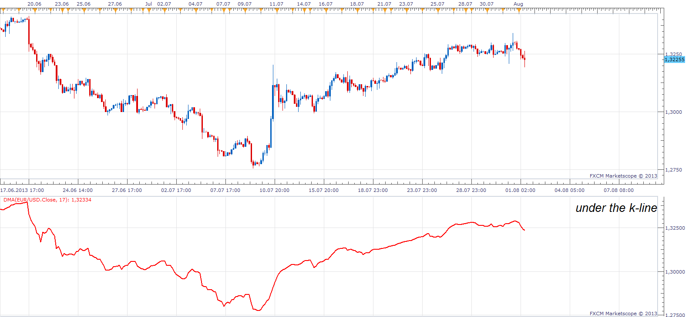Click the 09.07 date label on top axis
Screen dimensions: 689x317
245,4
